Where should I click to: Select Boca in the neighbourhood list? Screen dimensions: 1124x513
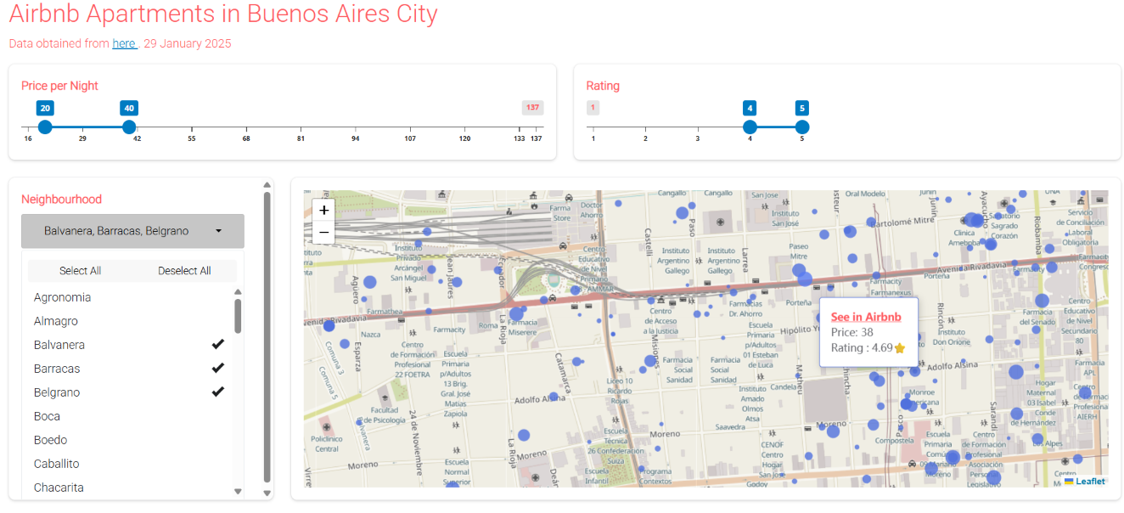pyautogui.click(x=132, y=416)
